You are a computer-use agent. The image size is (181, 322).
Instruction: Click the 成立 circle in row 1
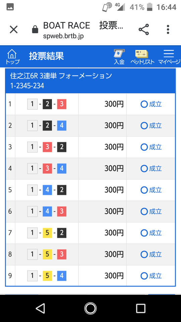click(144, 104)
